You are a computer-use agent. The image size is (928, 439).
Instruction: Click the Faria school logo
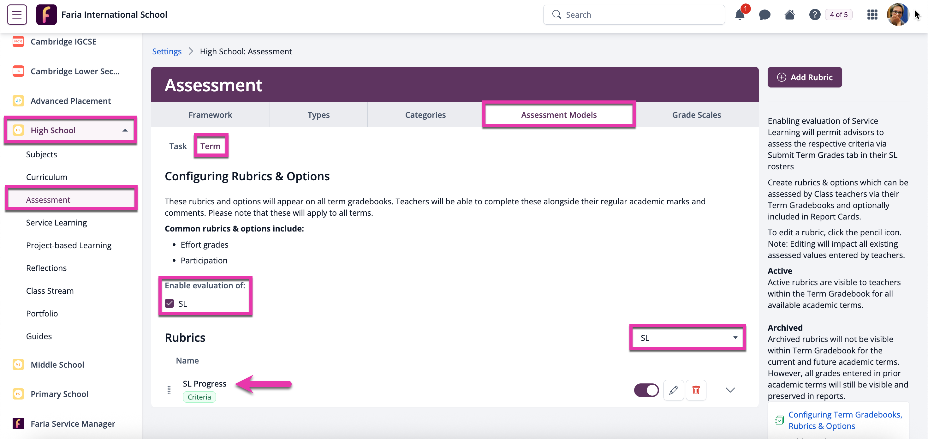click(46, 15)
